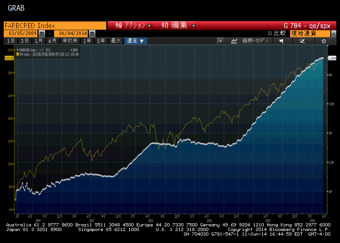The image size is (340, 243).
Task: Expand the 週足 periodicity dropdown
Action: 136,41
